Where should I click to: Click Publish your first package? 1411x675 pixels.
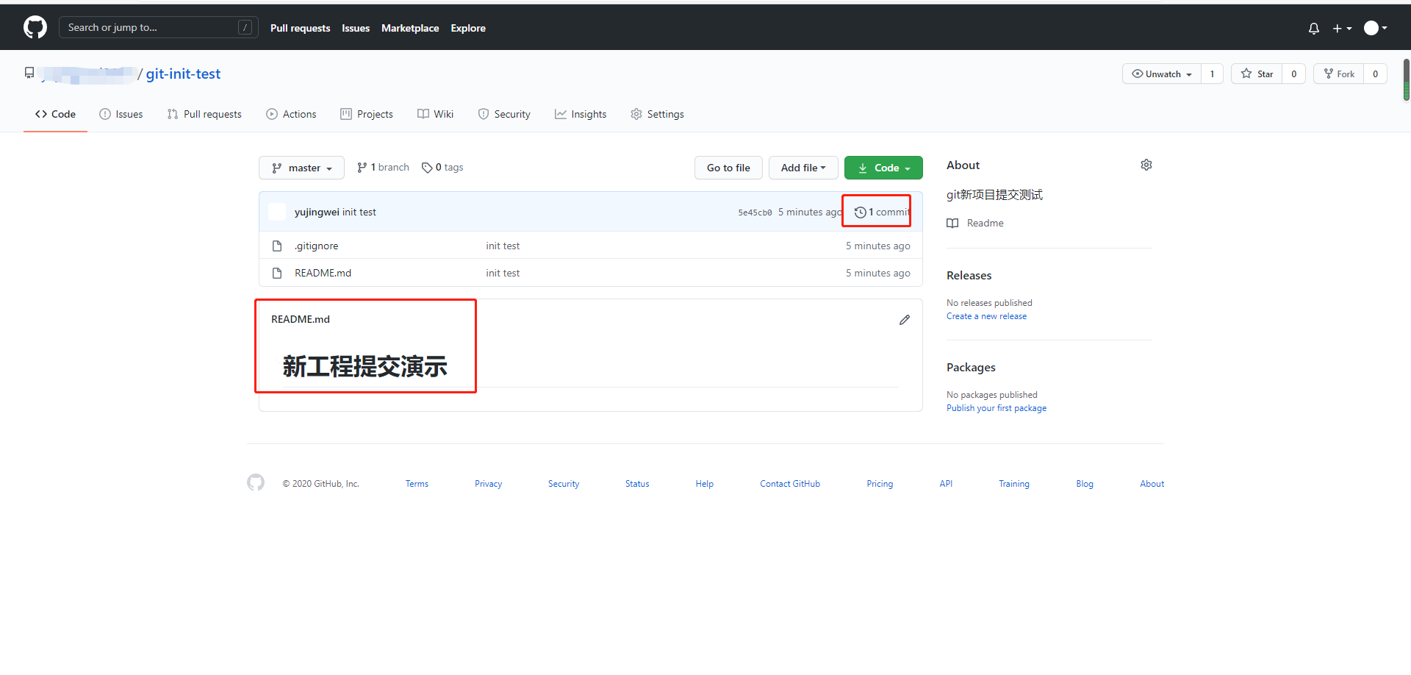997,408
